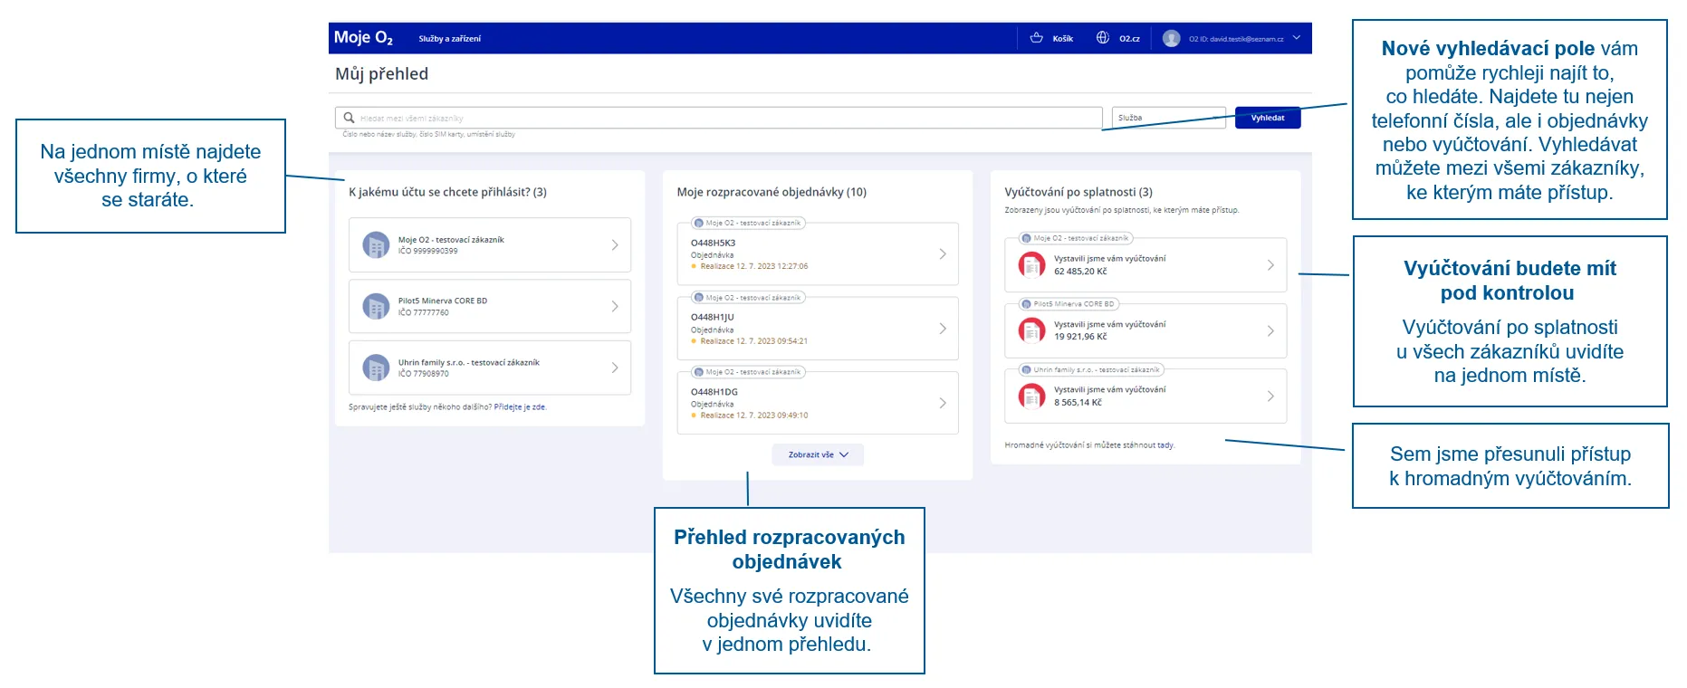Click the search input for all customers

(x=724, y=118)
